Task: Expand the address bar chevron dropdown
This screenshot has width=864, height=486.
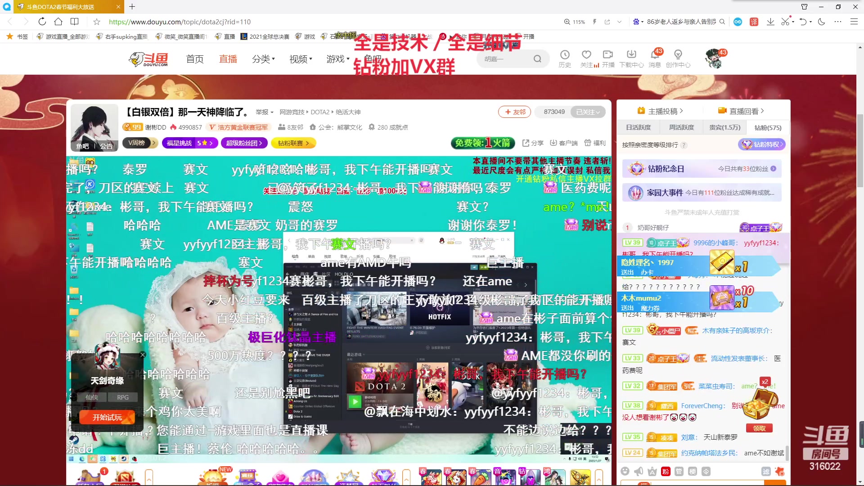Action: coord(619,22)
